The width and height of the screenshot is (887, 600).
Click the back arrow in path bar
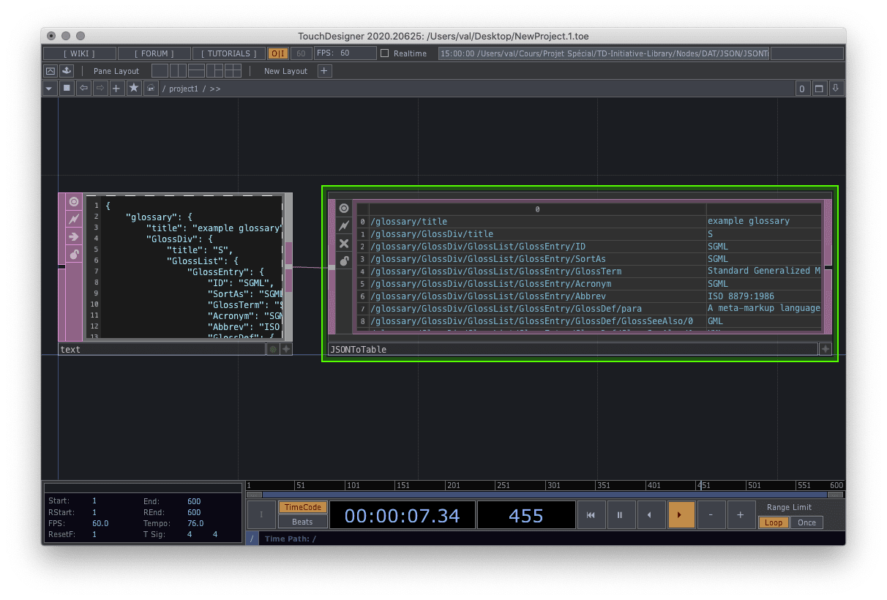[83, 89]
